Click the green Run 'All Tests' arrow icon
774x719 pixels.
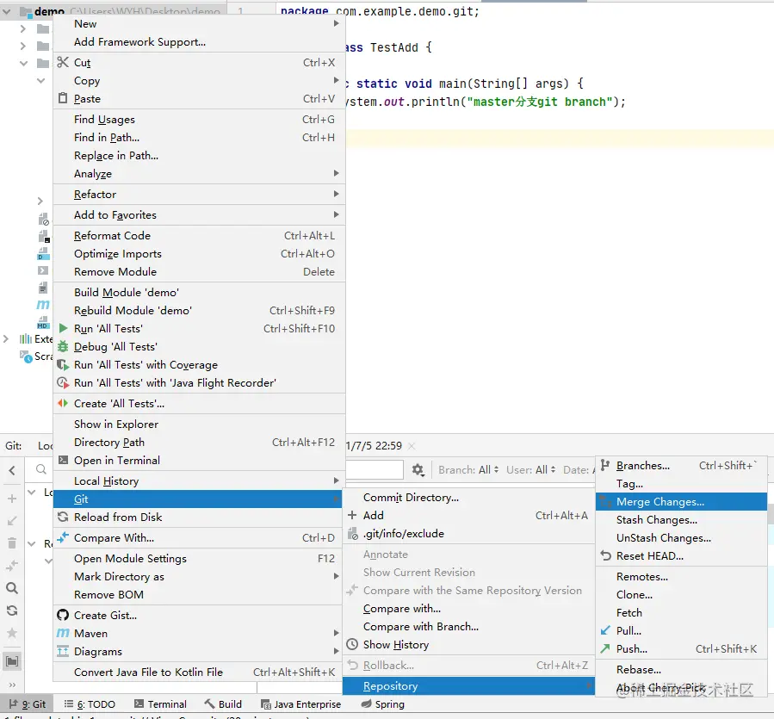click(63, 328)
